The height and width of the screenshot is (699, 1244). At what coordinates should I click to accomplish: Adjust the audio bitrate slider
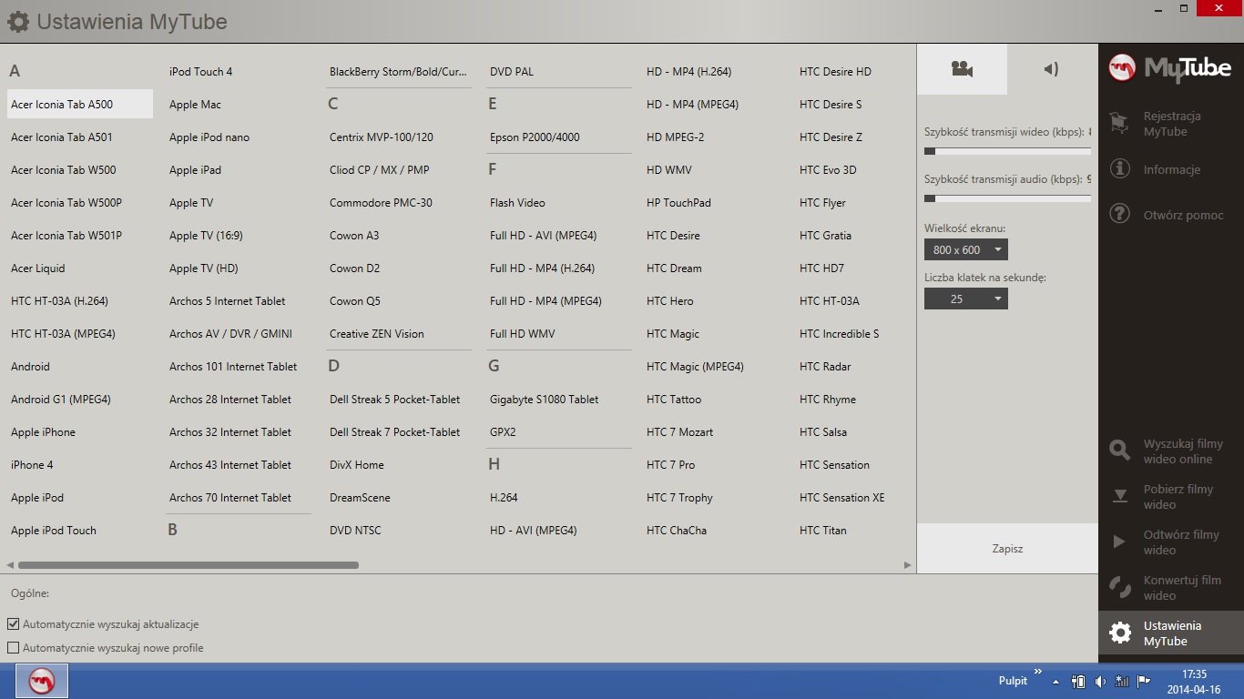pos(1007,198)
